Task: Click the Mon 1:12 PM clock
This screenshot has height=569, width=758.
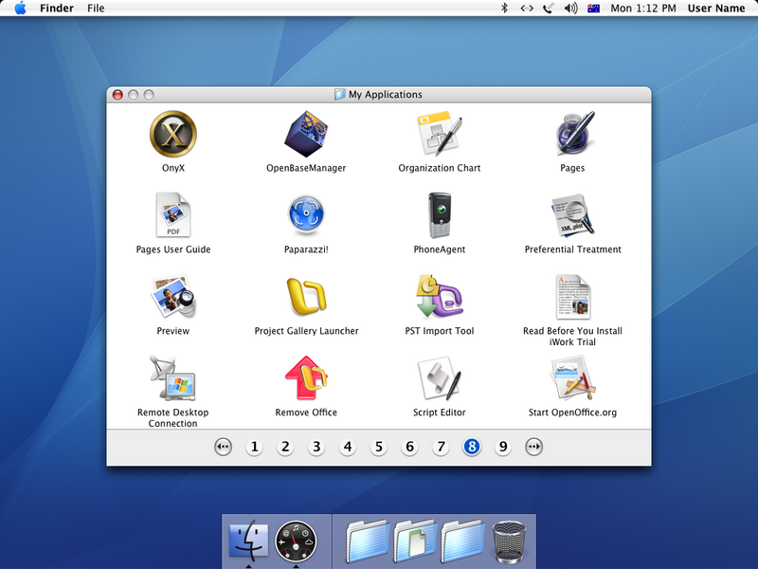Action: pos(643,9)
